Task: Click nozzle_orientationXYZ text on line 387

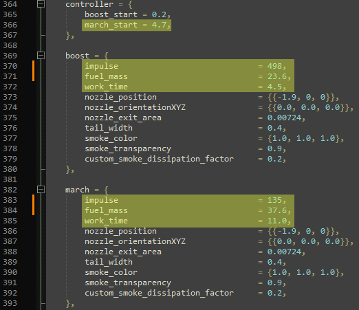Action: (135, 241)
